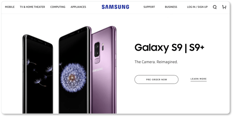This screenshot has height=117, width=233.
Task: Click the Samsung text on purple phone back
Action: [97, 70]
